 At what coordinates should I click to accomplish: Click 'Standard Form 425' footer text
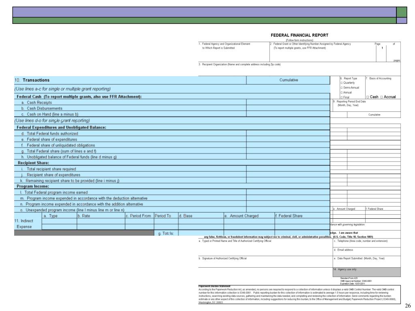[349, 278]
